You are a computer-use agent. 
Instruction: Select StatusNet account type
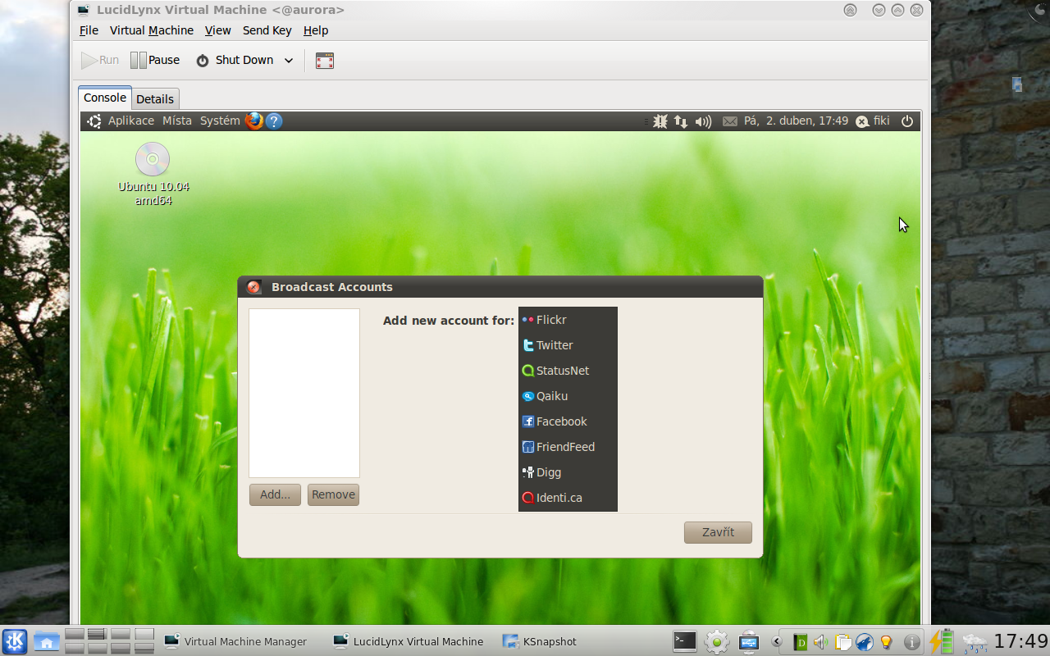pyautogui.click(x=568, y=371)
